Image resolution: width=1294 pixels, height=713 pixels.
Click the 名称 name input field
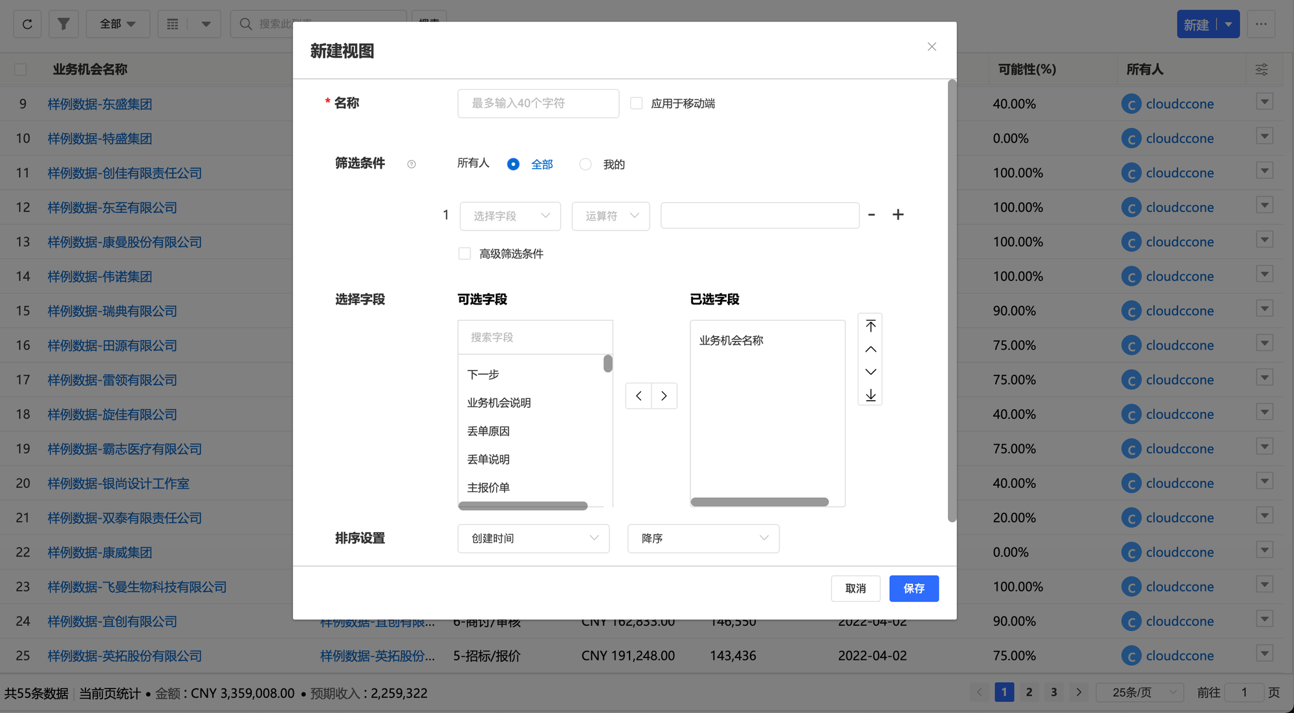538,103
